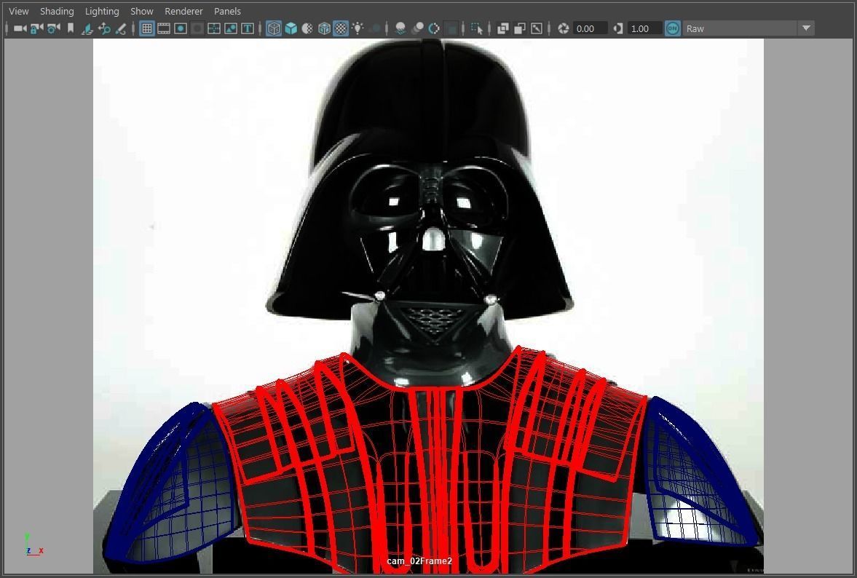Toggle the Safe Action overlay icon
The height and width of the screenshot is (578, 857).
[x=231, y=28]
